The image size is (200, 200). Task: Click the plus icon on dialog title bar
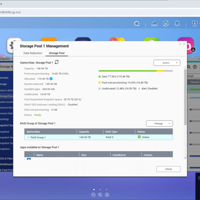point(180,44)
